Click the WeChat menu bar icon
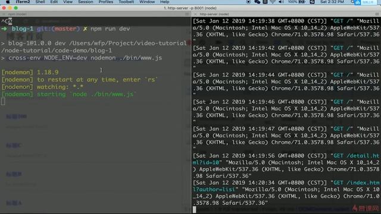Image resolution: width=381 pixels, height=214 pixels. tap(257, 2)
